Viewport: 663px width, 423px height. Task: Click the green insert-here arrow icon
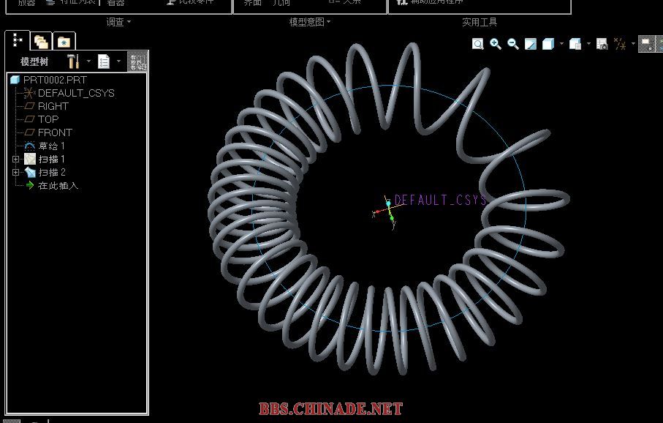tap(29, 185)
